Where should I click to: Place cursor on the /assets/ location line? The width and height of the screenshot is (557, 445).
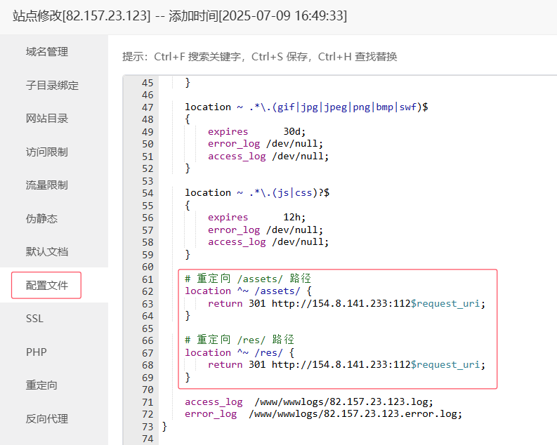tap(246, 291)
